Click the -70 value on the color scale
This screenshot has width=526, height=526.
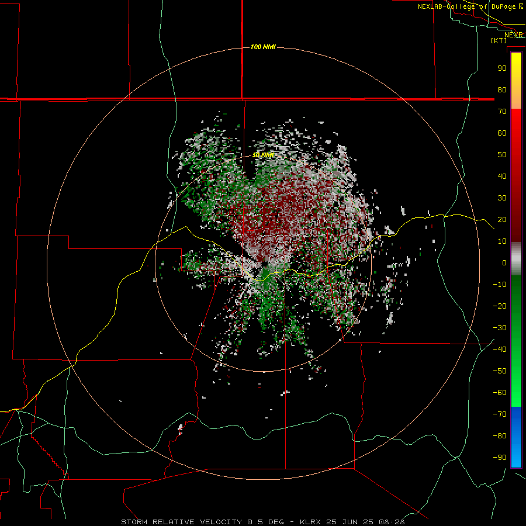tap(500, 414)
